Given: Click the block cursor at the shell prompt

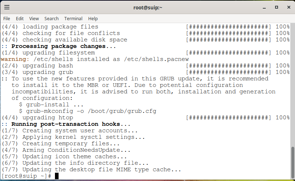Looking at the screenshot, I should 57,176.
